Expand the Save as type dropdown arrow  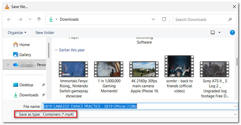click(236, 114)
